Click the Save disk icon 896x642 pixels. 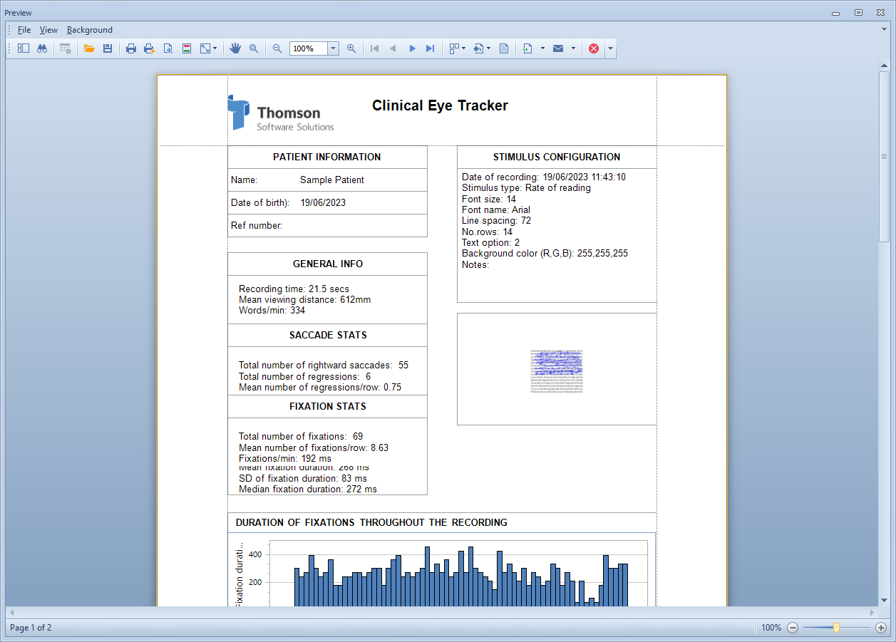pyautogui.click(x=108, y=48)
